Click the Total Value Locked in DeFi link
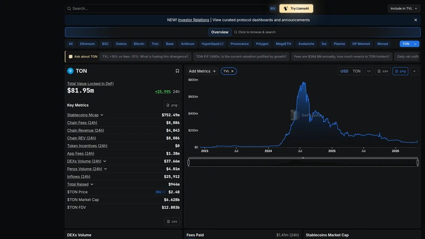The height and width of the screenshot is (239, 425). coord(90,84)
